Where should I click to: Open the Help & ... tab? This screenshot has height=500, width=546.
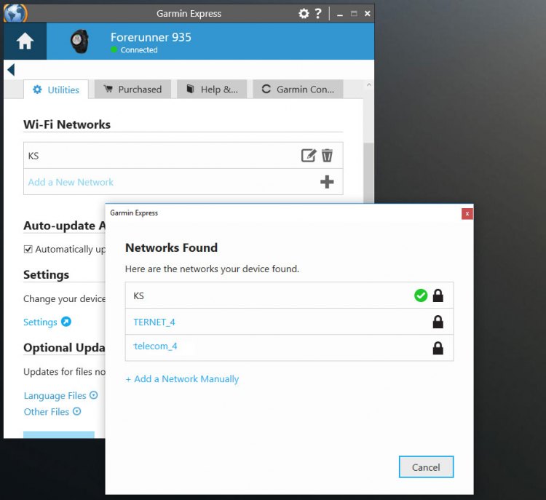pyautogui.click(x=212, y=90)
